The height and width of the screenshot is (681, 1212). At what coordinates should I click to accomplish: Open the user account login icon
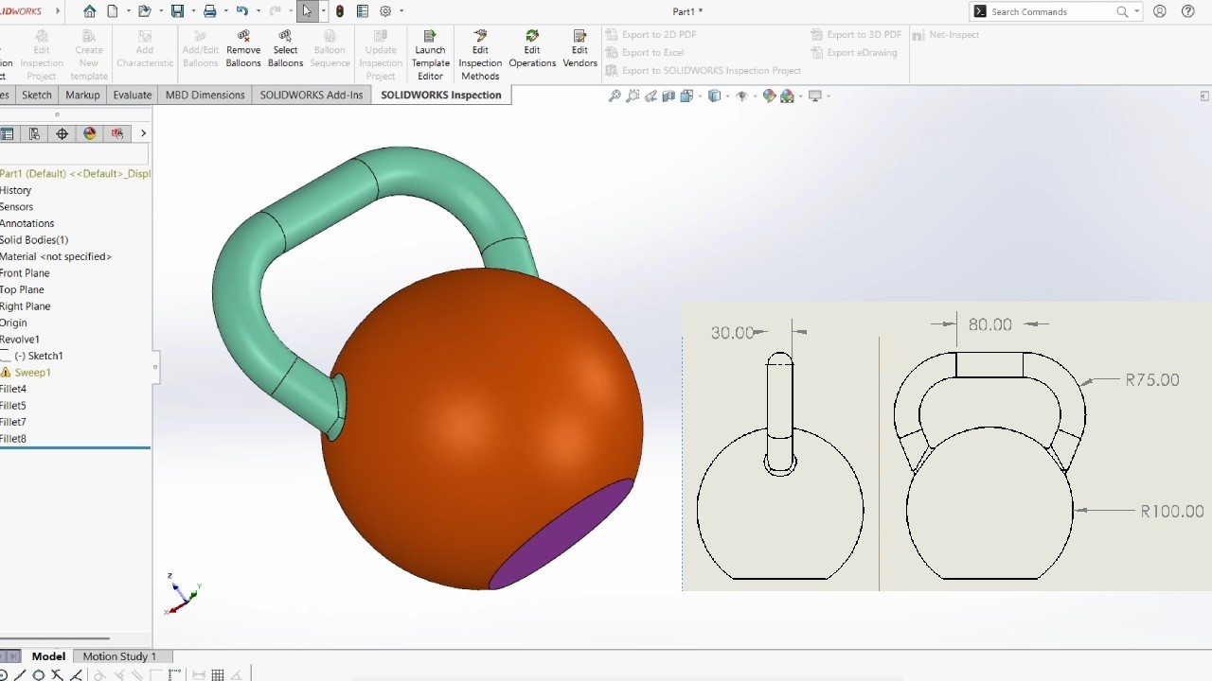(1160, 11)
